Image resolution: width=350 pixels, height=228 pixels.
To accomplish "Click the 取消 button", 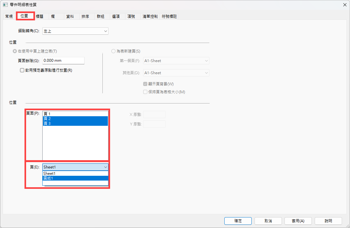I will point(268,221).
